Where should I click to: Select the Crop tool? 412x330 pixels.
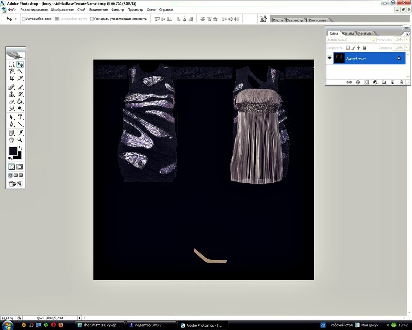click(x=11, y=78)
